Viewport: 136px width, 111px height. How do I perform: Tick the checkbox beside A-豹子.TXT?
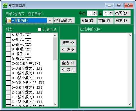click(8, 35)
